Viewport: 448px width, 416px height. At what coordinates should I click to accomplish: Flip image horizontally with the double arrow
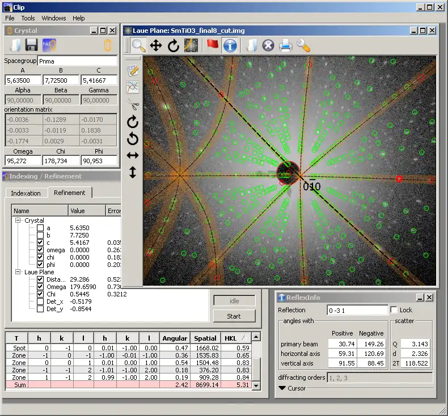click(x=133, y=155)
